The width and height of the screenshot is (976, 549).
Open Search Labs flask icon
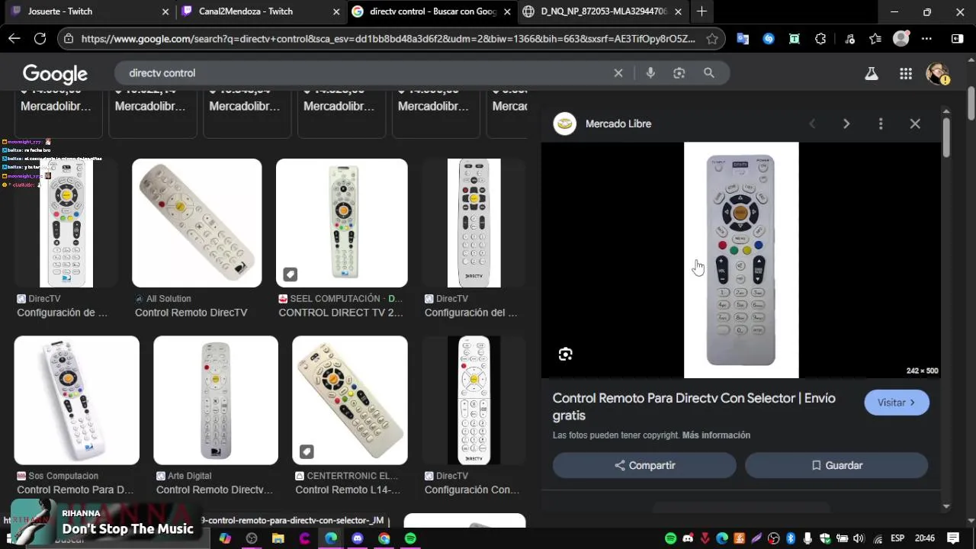click(871, 74)
